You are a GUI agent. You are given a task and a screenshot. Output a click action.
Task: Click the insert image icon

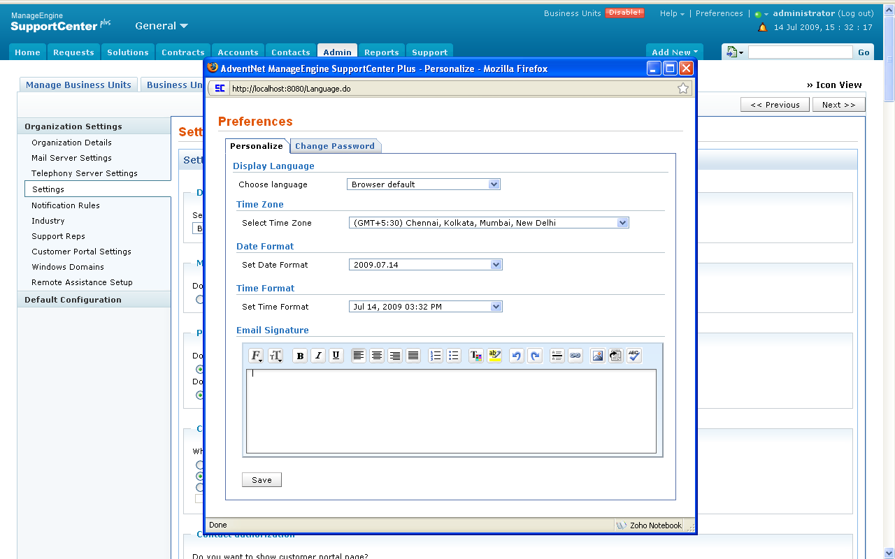[x=598, y=356]
